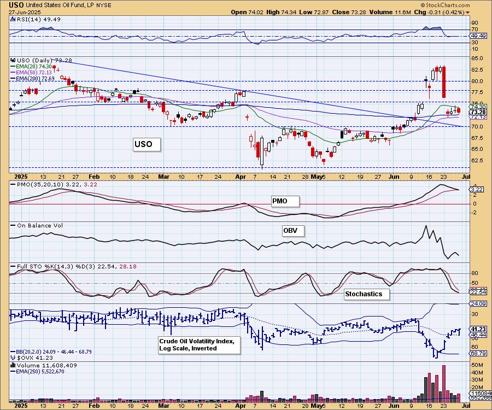Click the boxed Stochastics annotation
The image size is (492, 410).
tap(367, 294)
